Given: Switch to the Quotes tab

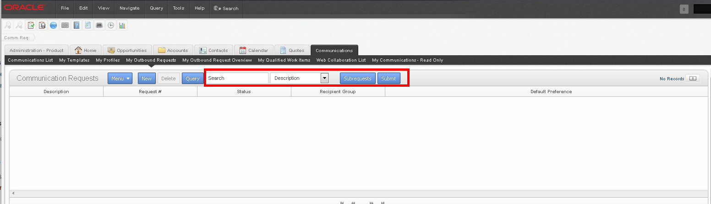Looking at the screenshot, I should [x=292, y=50].
